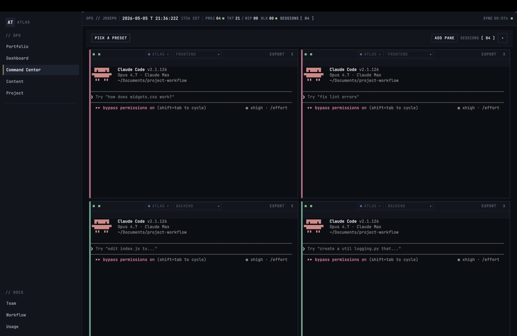The width and height of the screenshot is (517, 336).
Task: Open Content in the sidebar
Action: [41, 82]
